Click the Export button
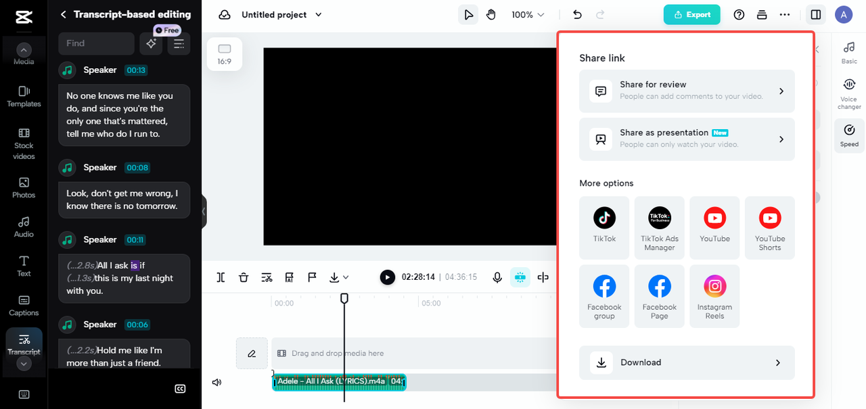866x409 pixels. pos(692,14)
